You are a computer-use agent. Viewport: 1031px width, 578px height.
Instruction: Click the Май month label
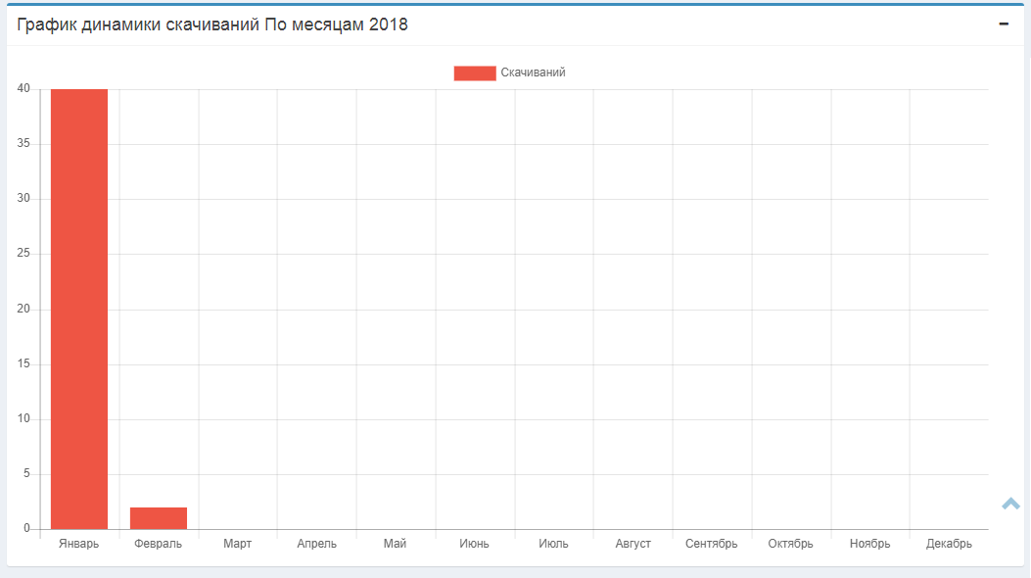click(395, 544)
